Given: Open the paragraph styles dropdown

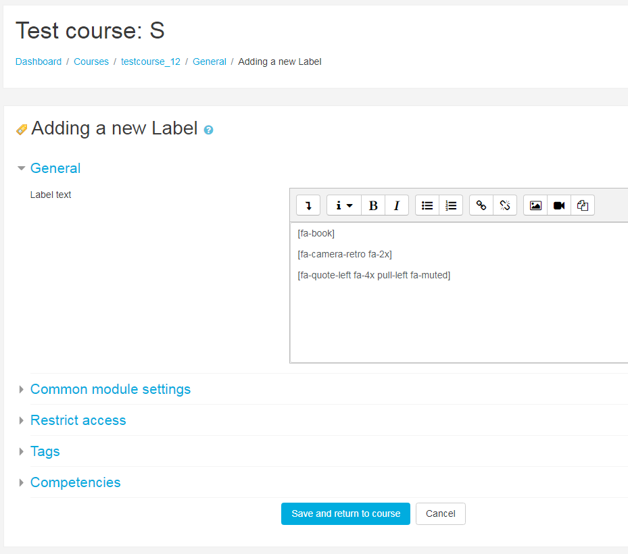Looking at the screenshot, I should click(344, 205).
